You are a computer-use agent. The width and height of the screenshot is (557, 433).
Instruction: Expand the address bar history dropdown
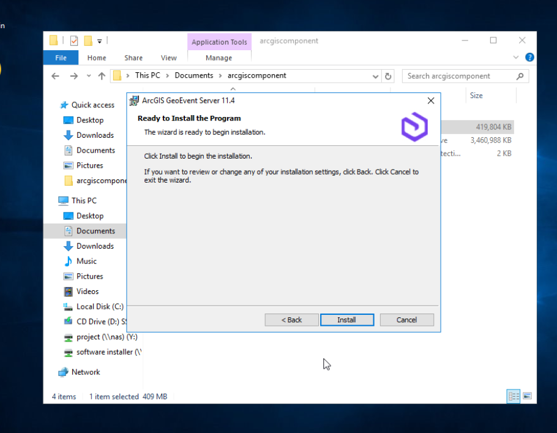(375, 76)
